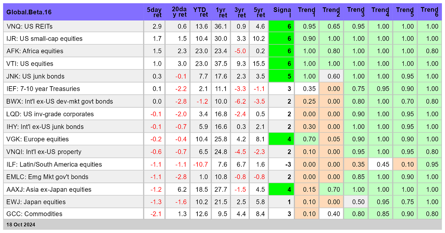The width and height of the screenshot is (445, 233).
Task: Select LQD YTD return value 3.4
Action: (204, 114)
